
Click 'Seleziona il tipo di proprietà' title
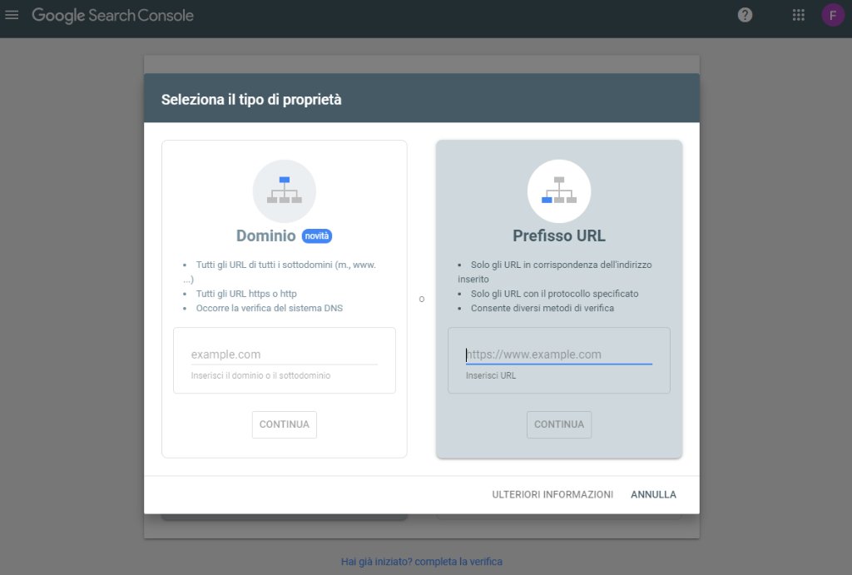click(x=251, y=100)
